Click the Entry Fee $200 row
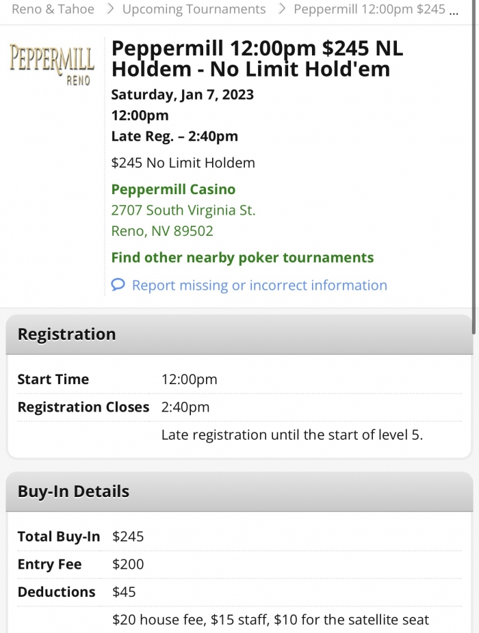Screen dimensions: 479x633 pyautogui.click(x=239, y=565)
